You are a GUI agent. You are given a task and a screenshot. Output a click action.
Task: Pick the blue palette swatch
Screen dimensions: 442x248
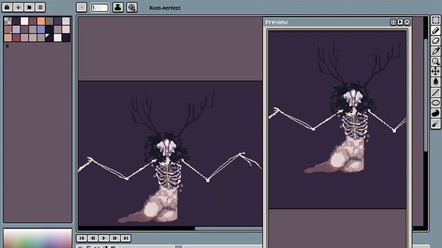pos(41,29)
